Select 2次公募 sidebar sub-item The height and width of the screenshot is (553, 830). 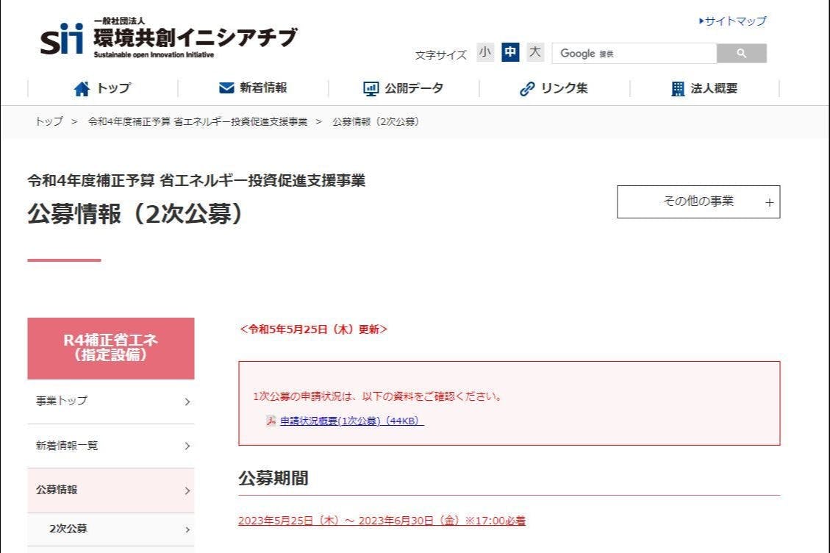click(x=110, y=529)
